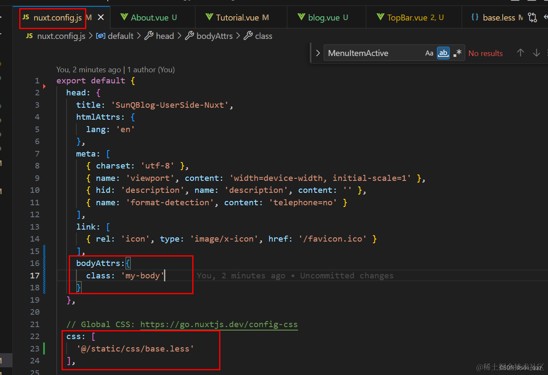Click the 'No results' find status text

486,53
